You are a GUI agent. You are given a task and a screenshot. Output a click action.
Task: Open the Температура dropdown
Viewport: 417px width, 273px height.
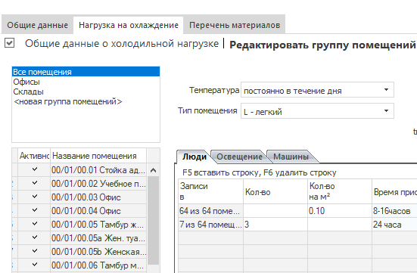pos(317,91)
